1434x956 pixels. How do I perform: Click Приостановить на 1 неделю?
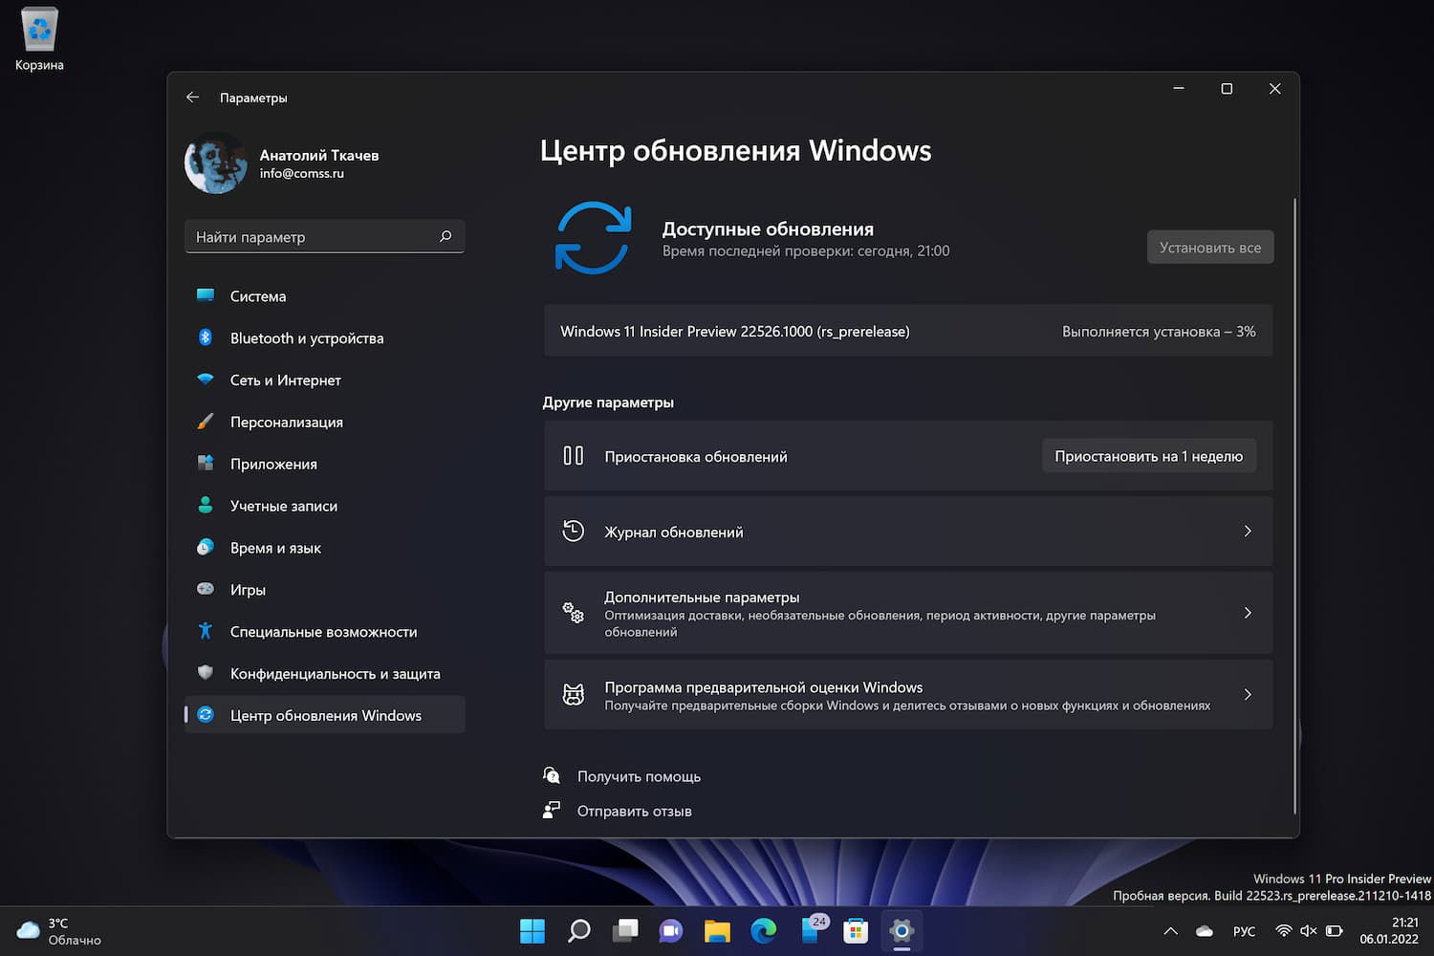point(1149,456)
